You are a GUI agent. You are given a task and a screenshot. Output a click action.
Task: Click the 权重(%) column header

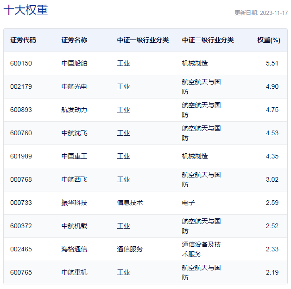click(269, 40)
